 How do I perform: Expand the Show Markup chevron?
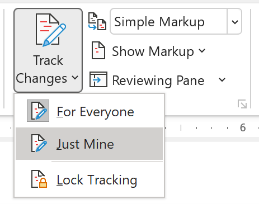tap(202, 50)
